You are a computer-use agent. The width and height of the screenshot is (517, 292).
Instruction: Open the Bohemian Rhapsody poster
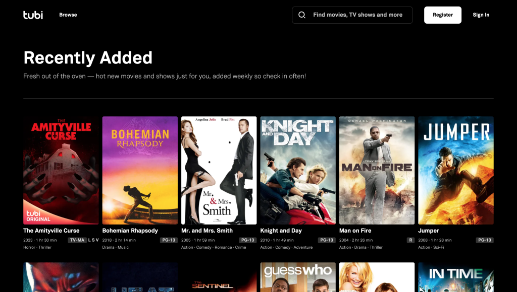140,170
